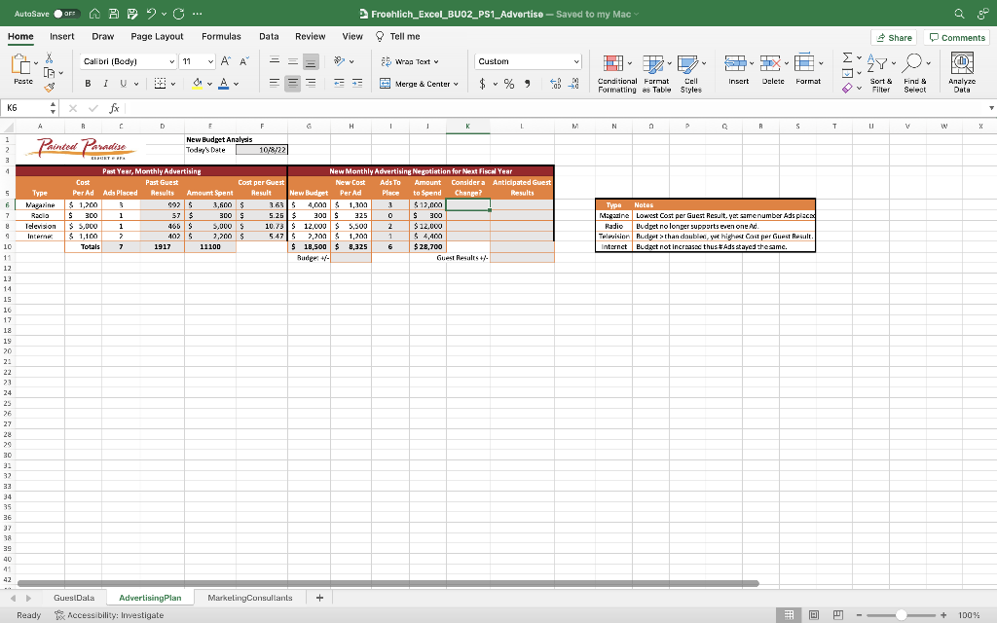Click the Share button
Screen dimensions: 997x623
click(x=894, y=38)
